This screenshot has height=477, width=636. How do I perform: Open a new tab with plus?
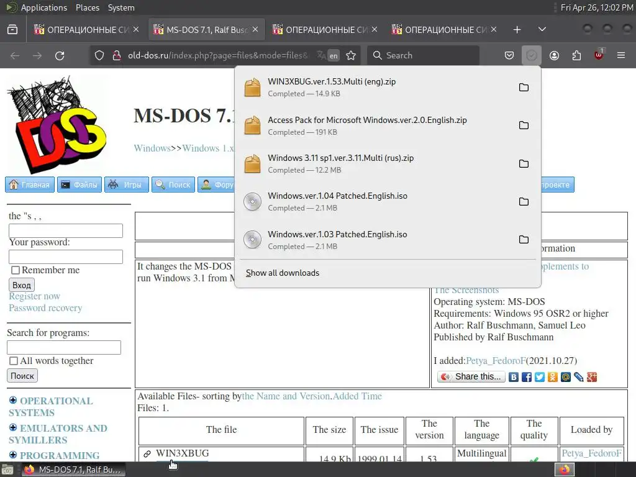click(517, 30)
